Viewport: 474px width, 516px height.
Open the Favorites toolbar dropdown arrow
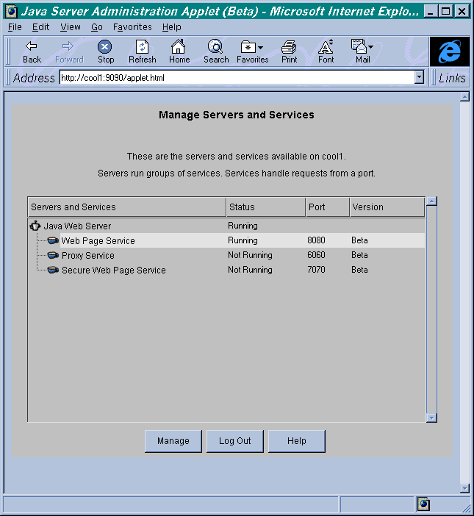[x=261, y=48]
